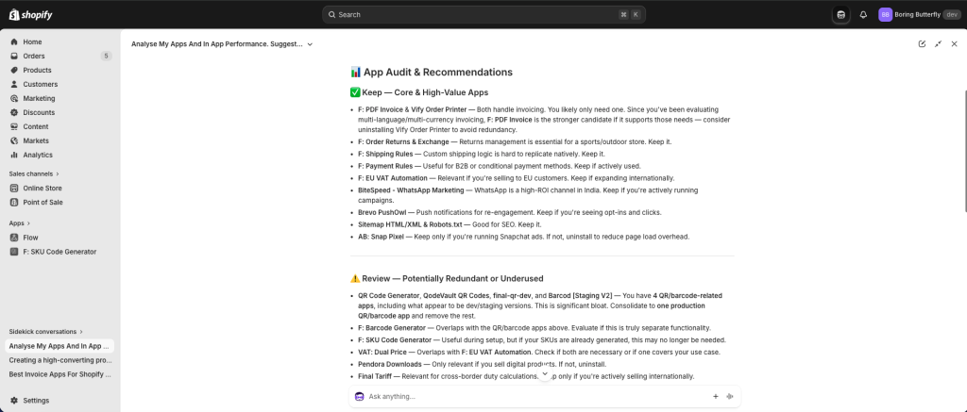Open 'Best Invoice Apps For Shopify' conversation
This screenshot has height=412, width=967.
pos(59,374)
